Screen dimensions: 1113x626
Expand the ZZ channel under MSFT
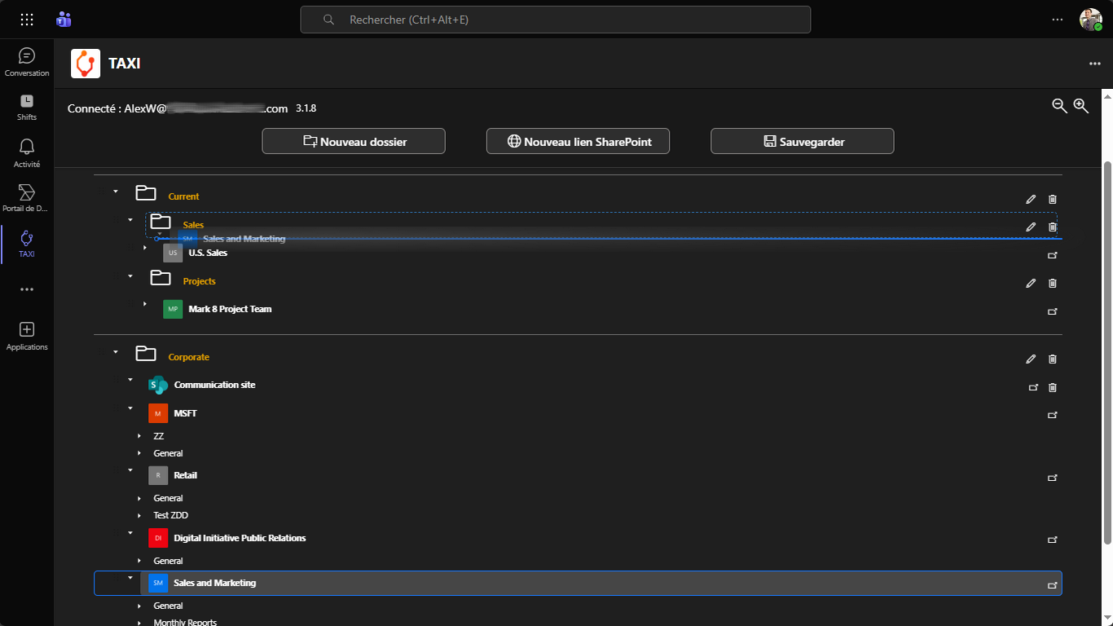point(140,437)
